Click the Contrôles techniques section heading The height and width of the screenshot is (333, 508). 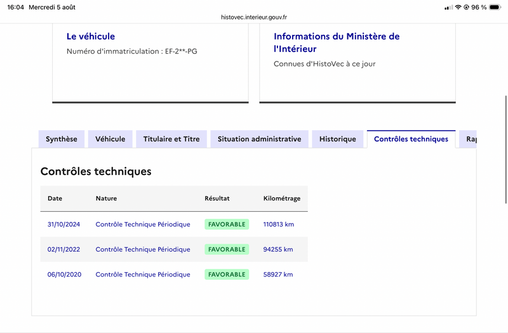tap(96, 171)
